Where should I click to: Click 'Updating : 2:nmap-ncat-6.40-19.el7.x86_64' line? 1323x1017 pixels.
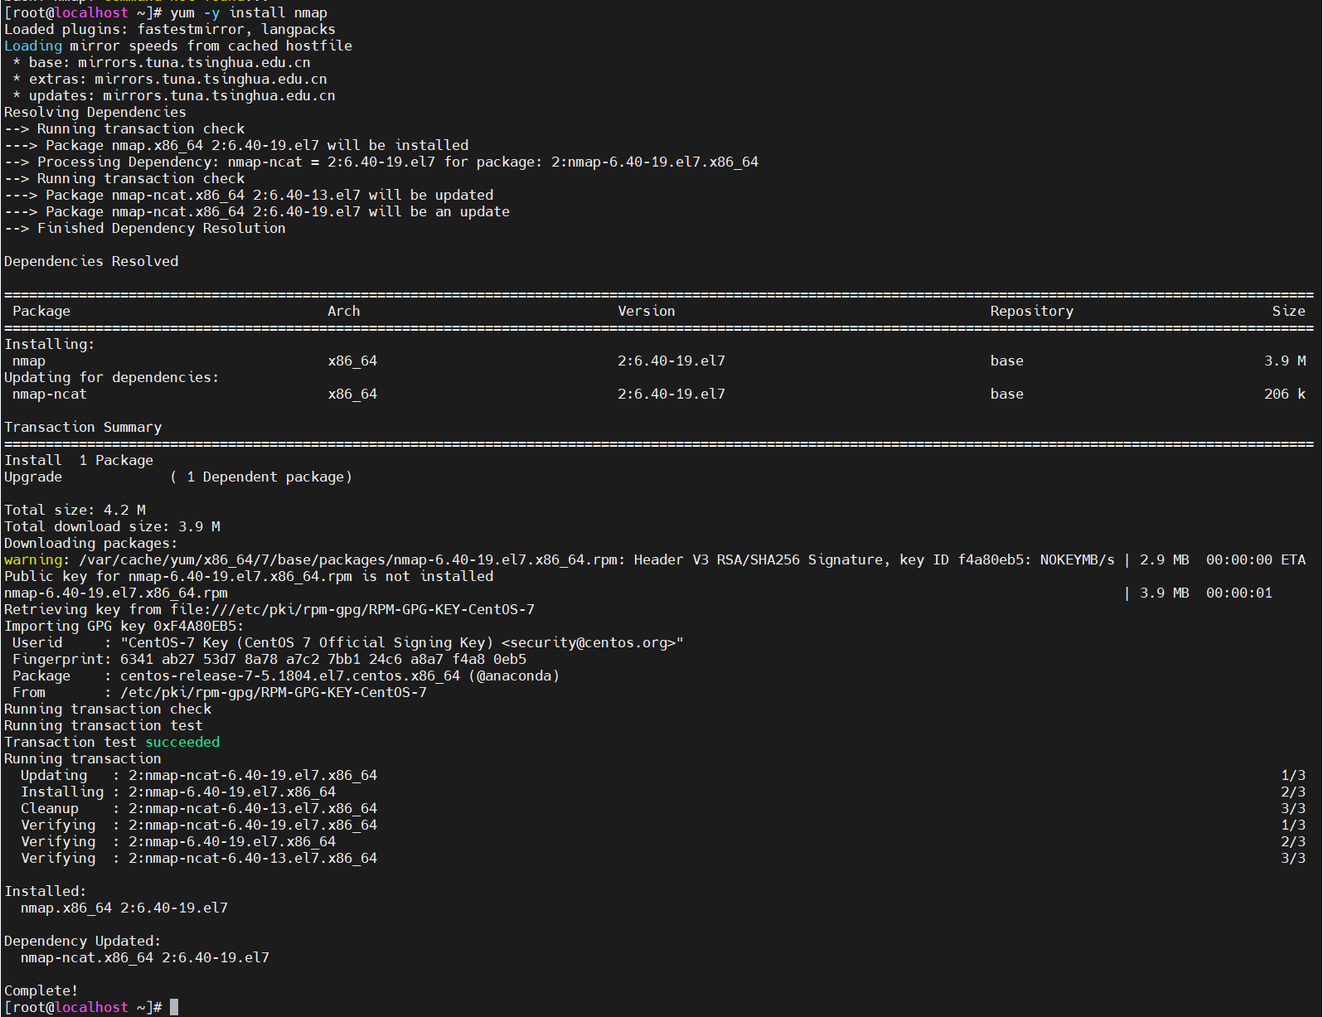click(199, 775)
